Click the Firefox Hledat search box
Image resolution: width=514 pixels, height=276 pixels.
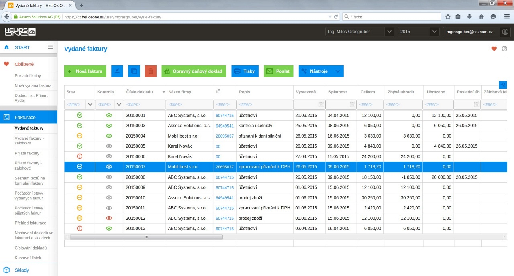tap(392, 17)
